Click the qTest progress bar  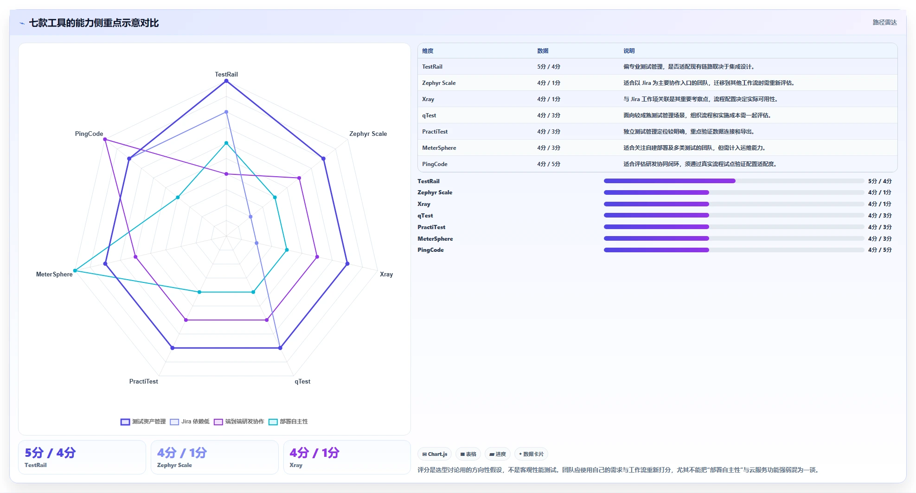pos(734,215)
